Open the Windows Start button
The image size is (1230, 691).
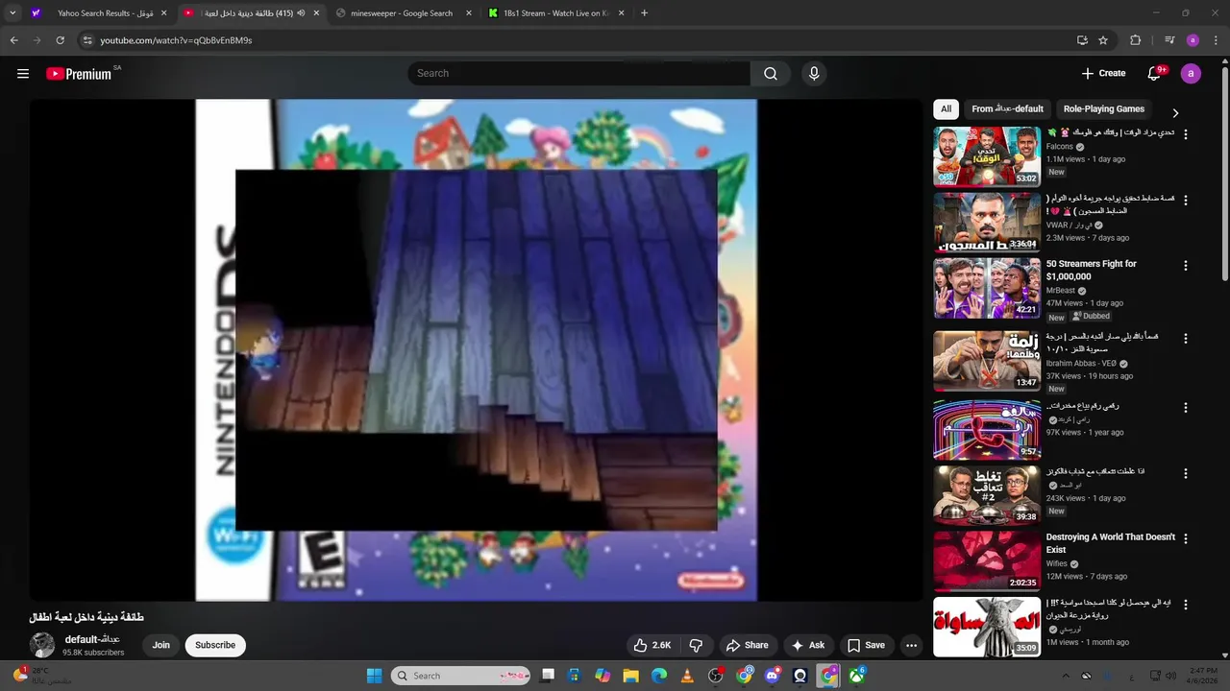tap(374, 676)
